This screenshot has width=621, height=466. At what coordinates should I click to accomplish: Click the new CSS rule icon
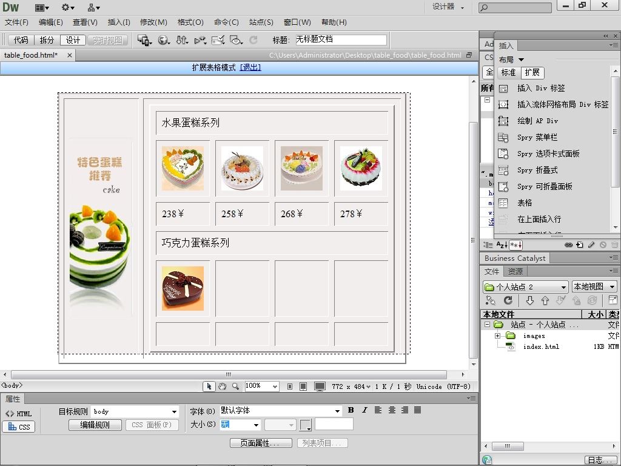coord(580,245)
